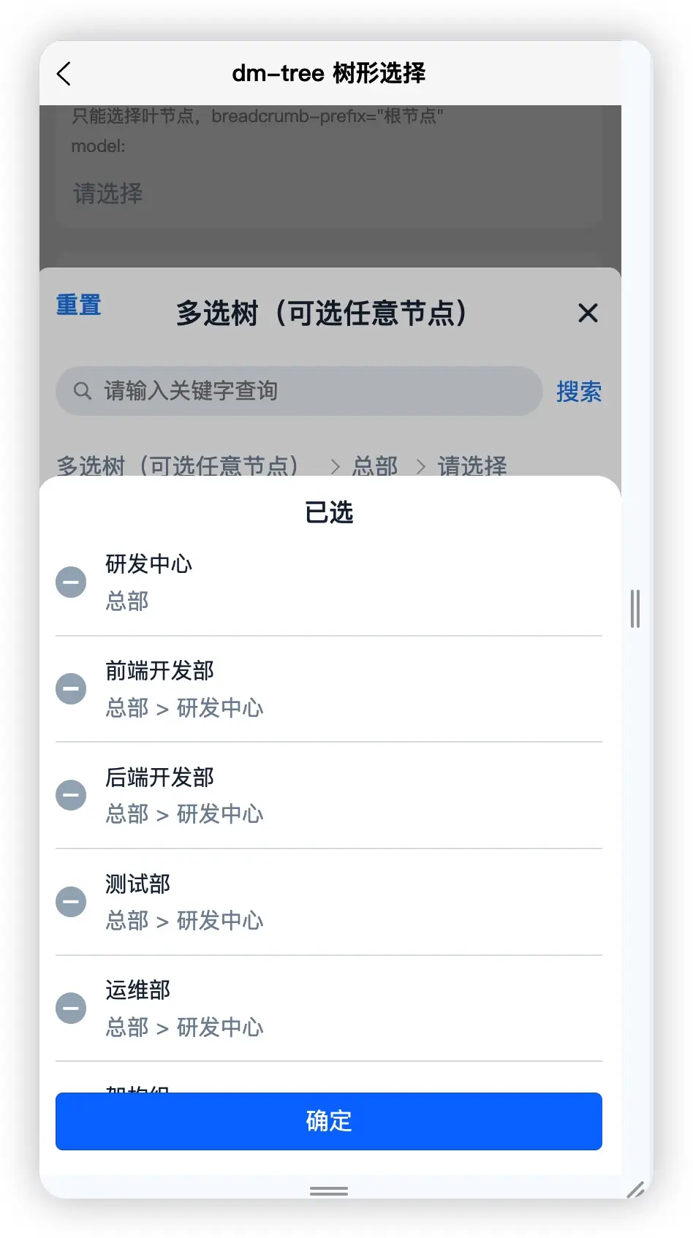Go back with the header arrow

pos(64,73)
